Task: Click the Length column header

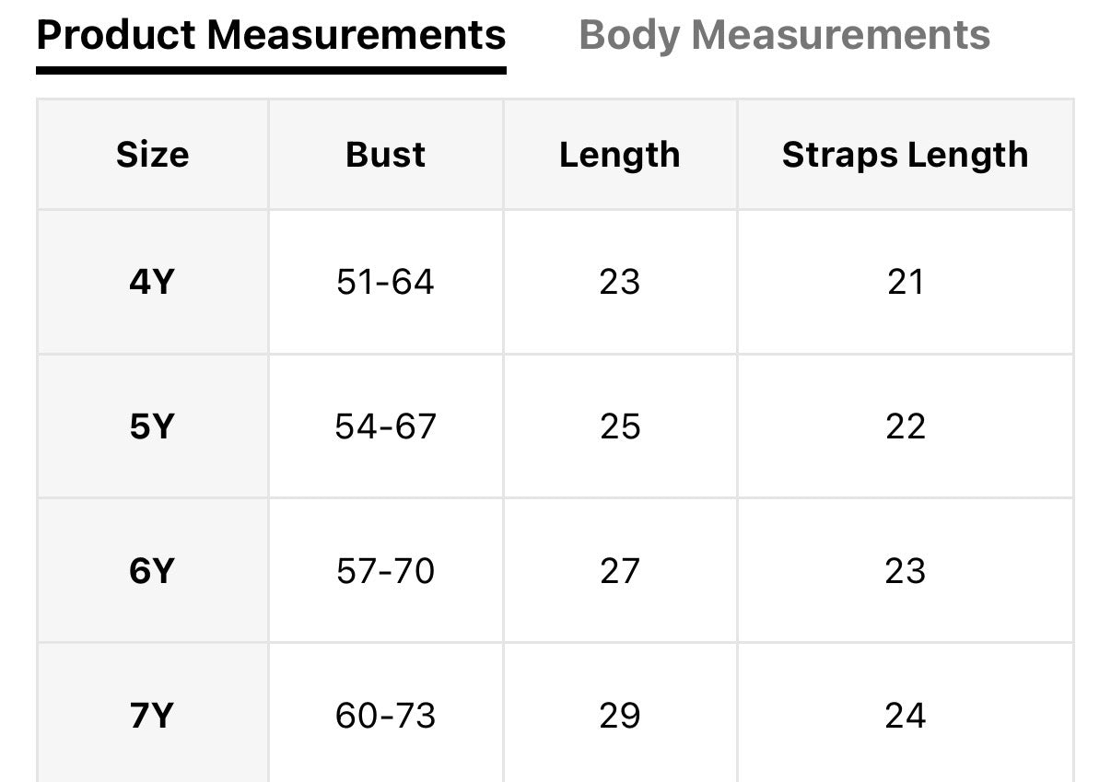Action: pos(619,155)
